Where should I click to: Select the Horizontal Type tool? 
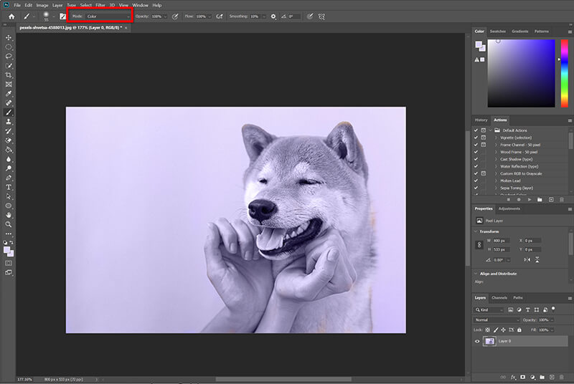[9, 187]
